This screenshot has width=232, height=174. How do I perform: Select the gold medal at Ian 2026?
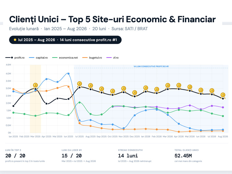click(146, 88)
